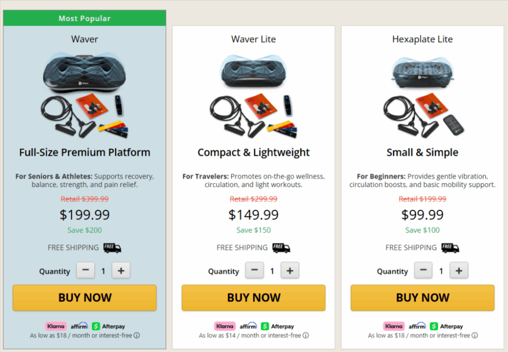Screen dimensions: 508x352
Task: Click BUY NOW for Hexaplate Lite
Action: point(422,297)
